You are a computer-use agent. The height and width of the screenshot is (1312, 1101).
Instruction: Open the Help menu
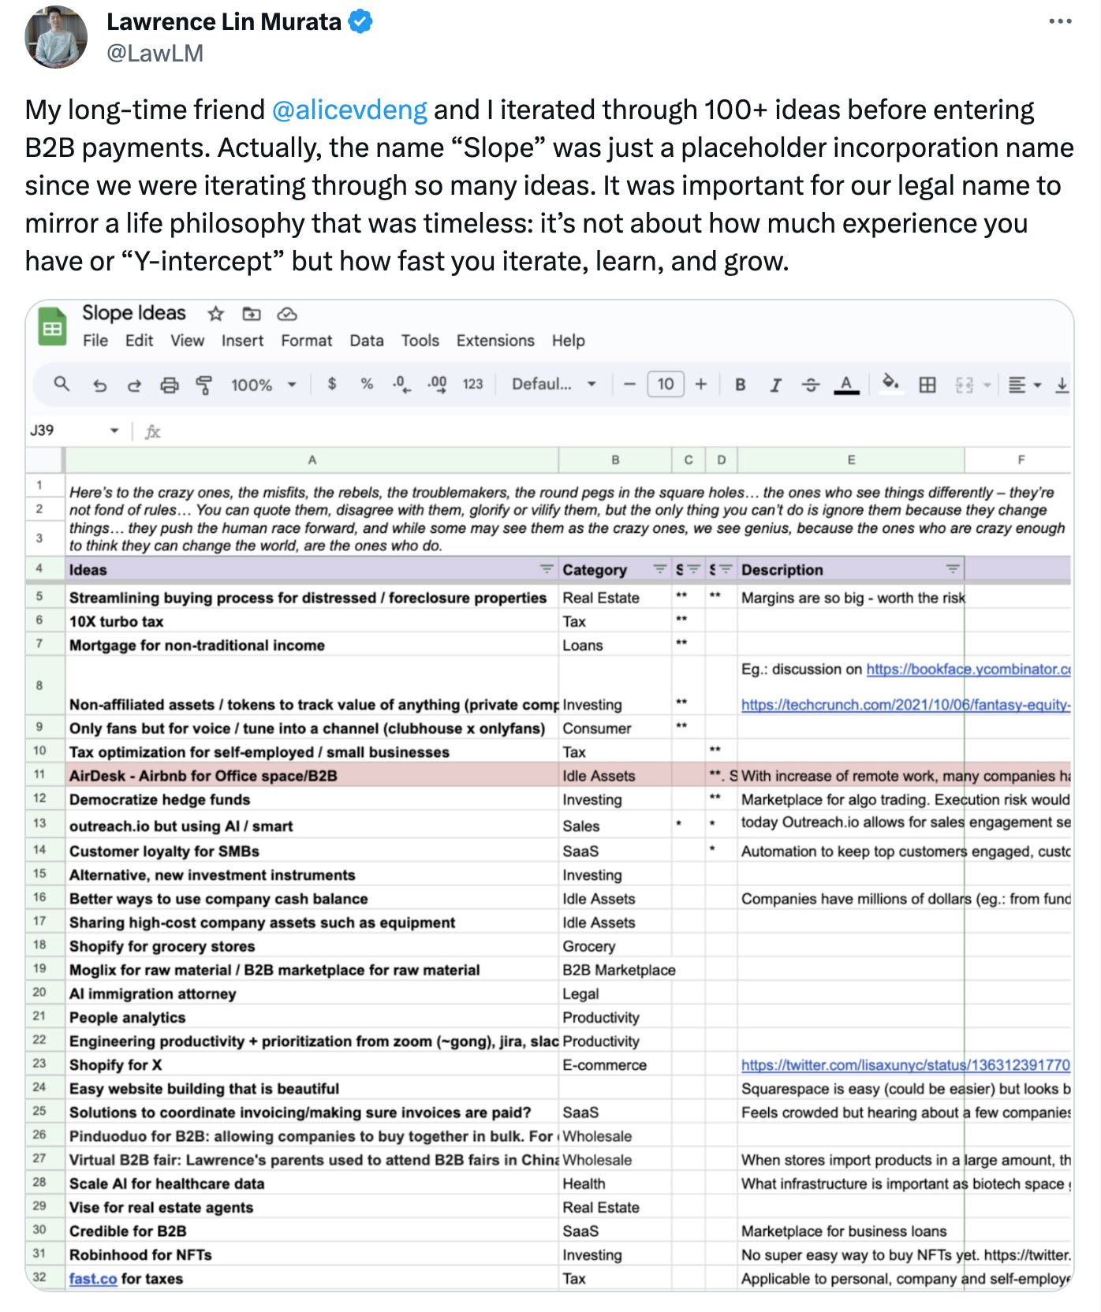[568, 341]
